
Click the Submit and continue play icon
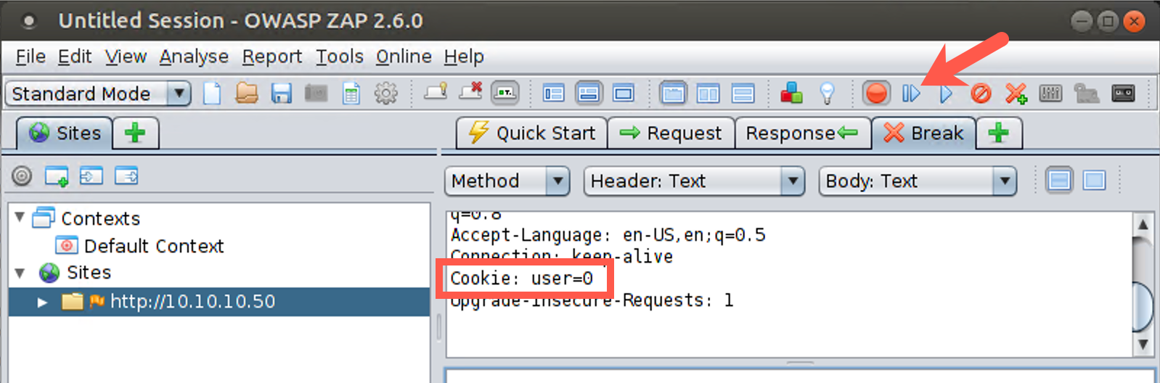[945, 94]
